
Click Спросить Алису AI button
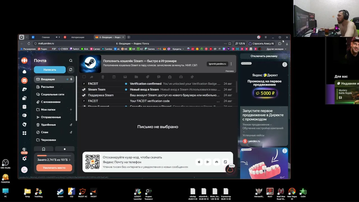pyautogui.click(x=261, y=43)
